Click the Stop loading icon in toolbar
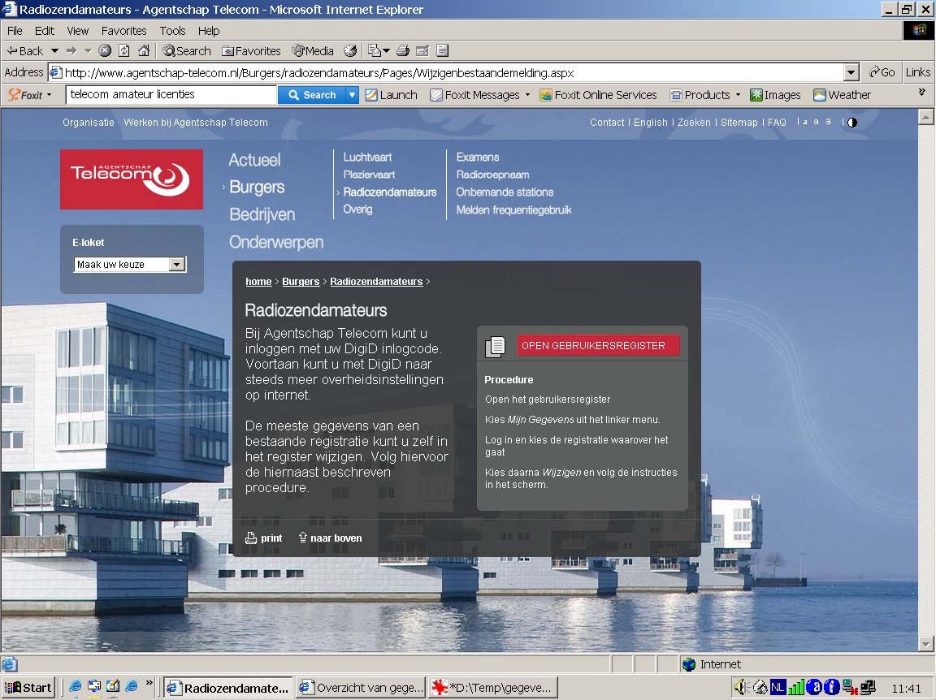The image size is (936, 700). click(x=105, y=50)
